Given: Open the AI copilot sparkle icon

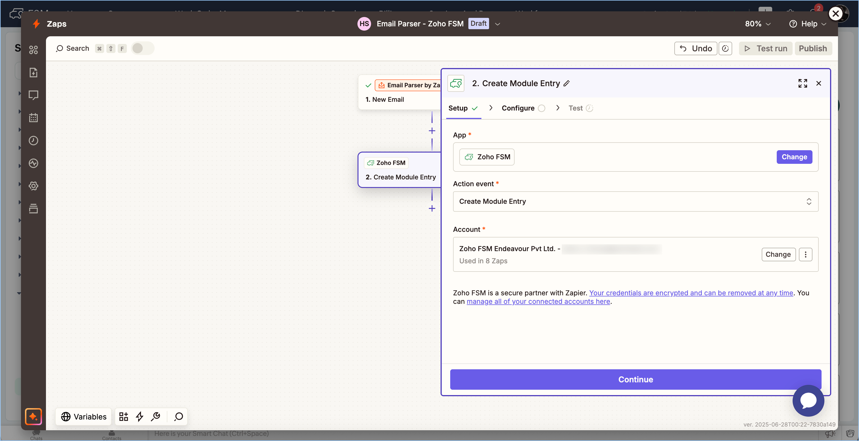Looking at the screenshot, I should pos(33,416).
